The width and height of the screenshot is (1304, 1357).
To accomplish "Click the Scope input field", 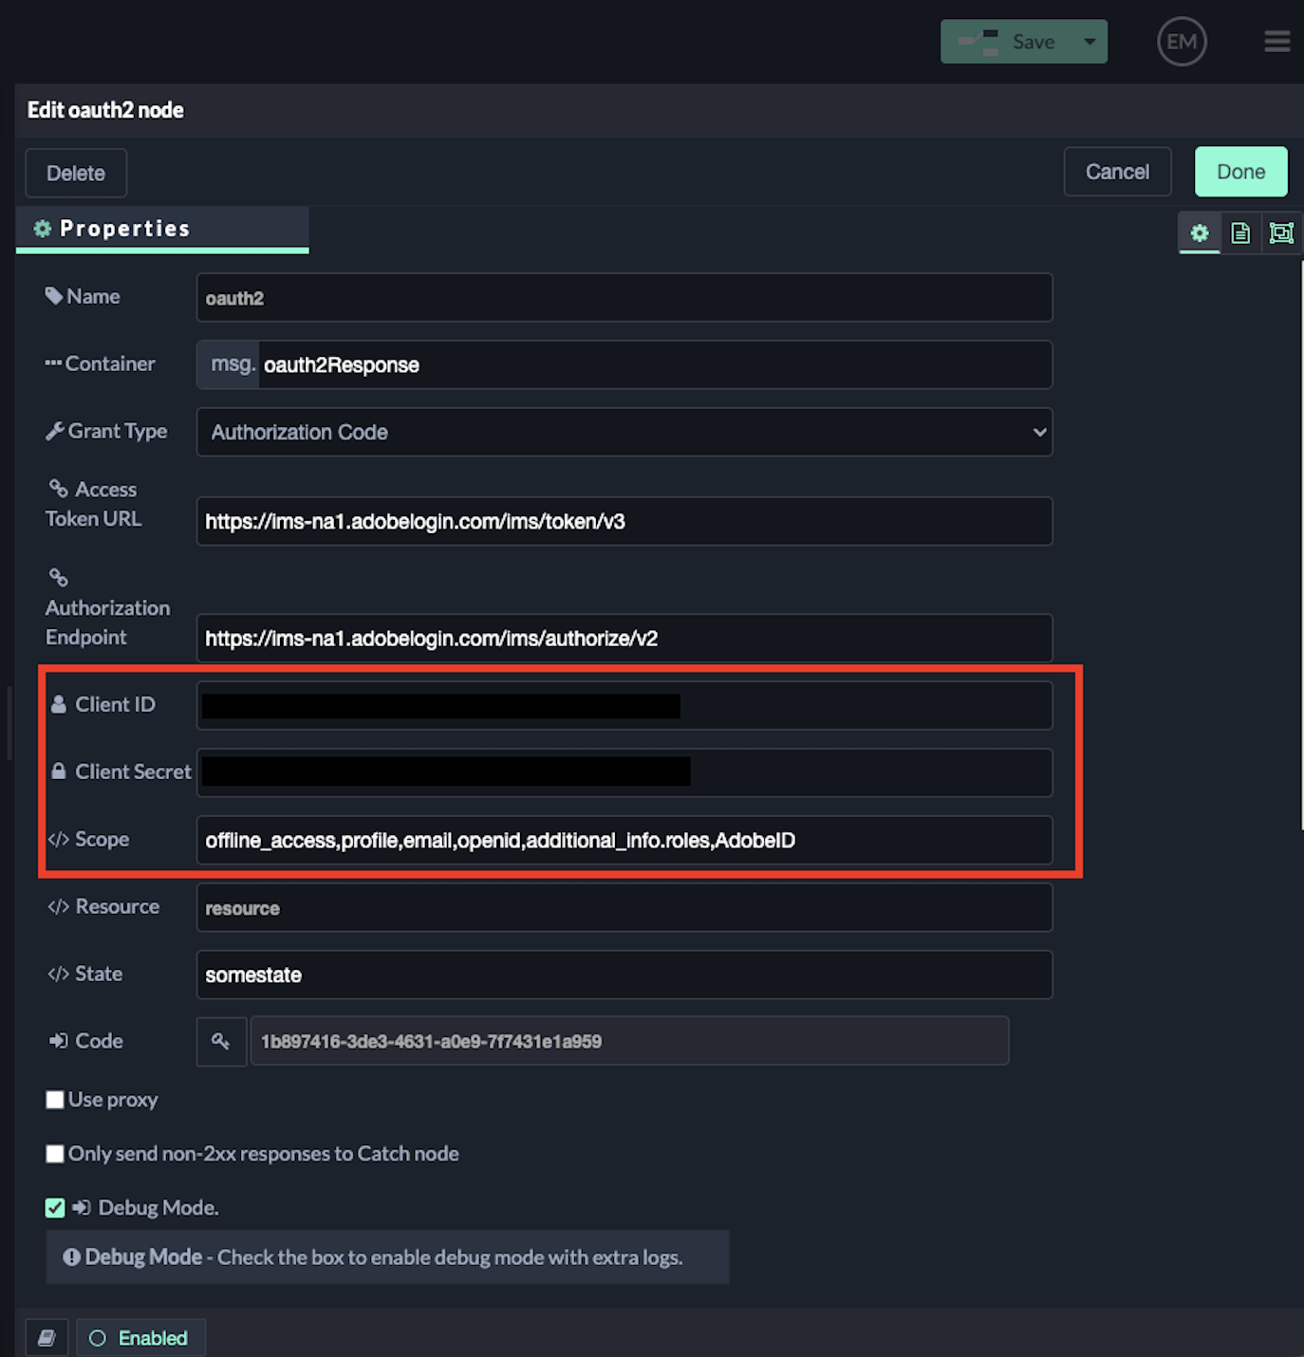I will point(624,841).
